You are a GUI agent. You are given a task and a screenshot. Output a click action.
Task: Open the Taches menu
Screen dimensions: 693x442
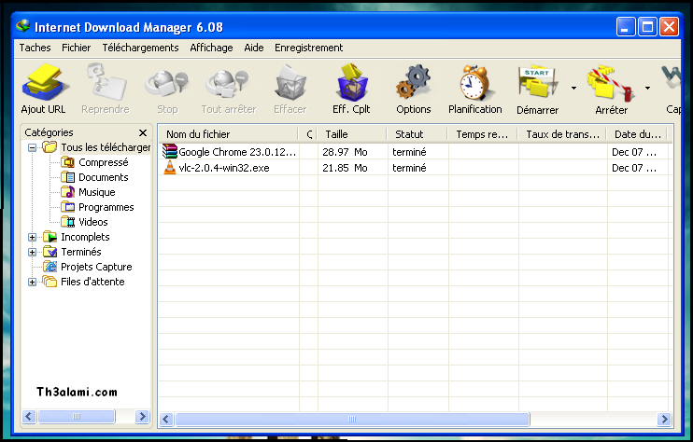(35, 48)
